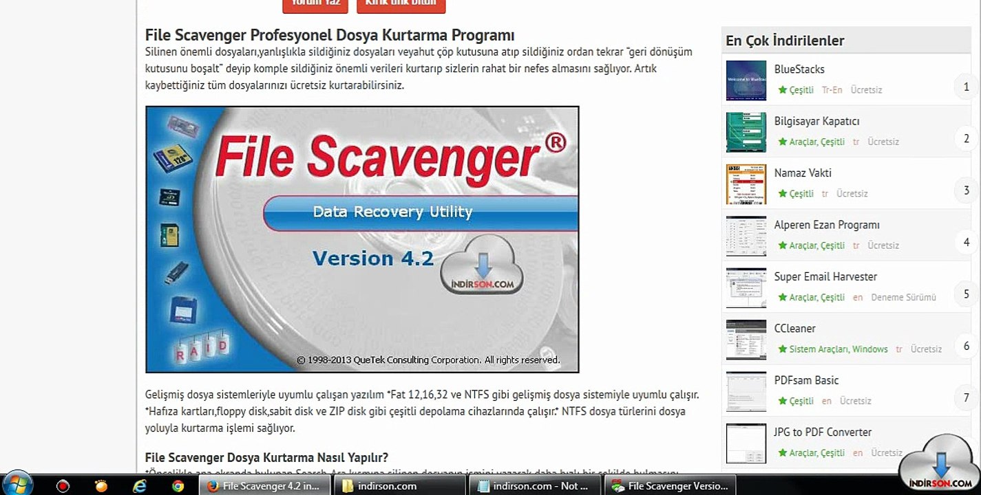
Task: Launch Google Chrome from the taskbar
Action: pyautogui.click(x=178, y=486)
